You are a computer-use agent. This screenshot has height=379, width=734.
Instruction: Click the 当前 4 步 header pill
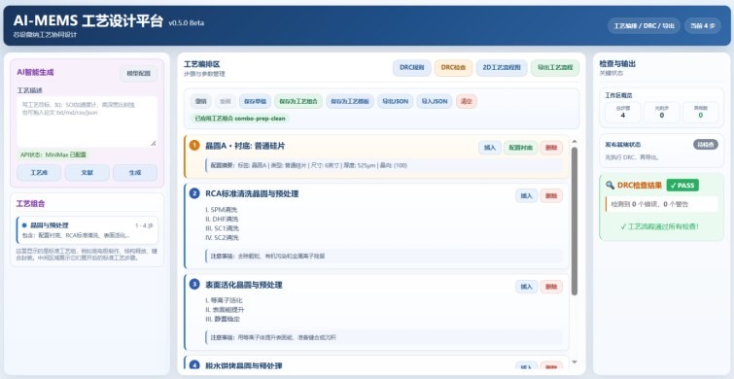click(703, 25)
